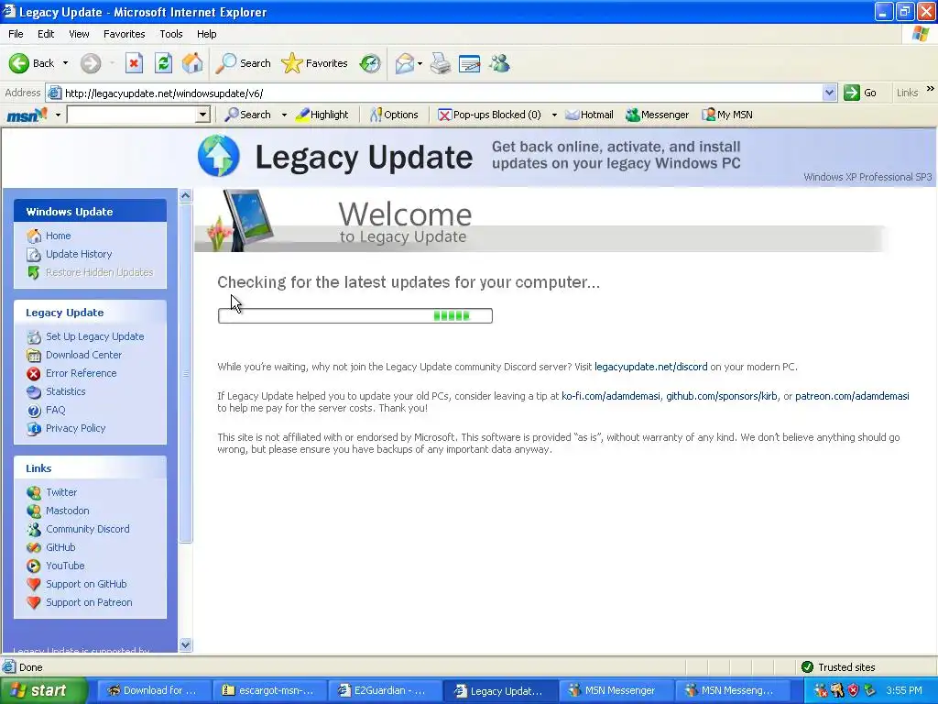This screenshot has height=704, width=938.
Task: Open Back button history dropdown arrow
Action: [65, 63]
